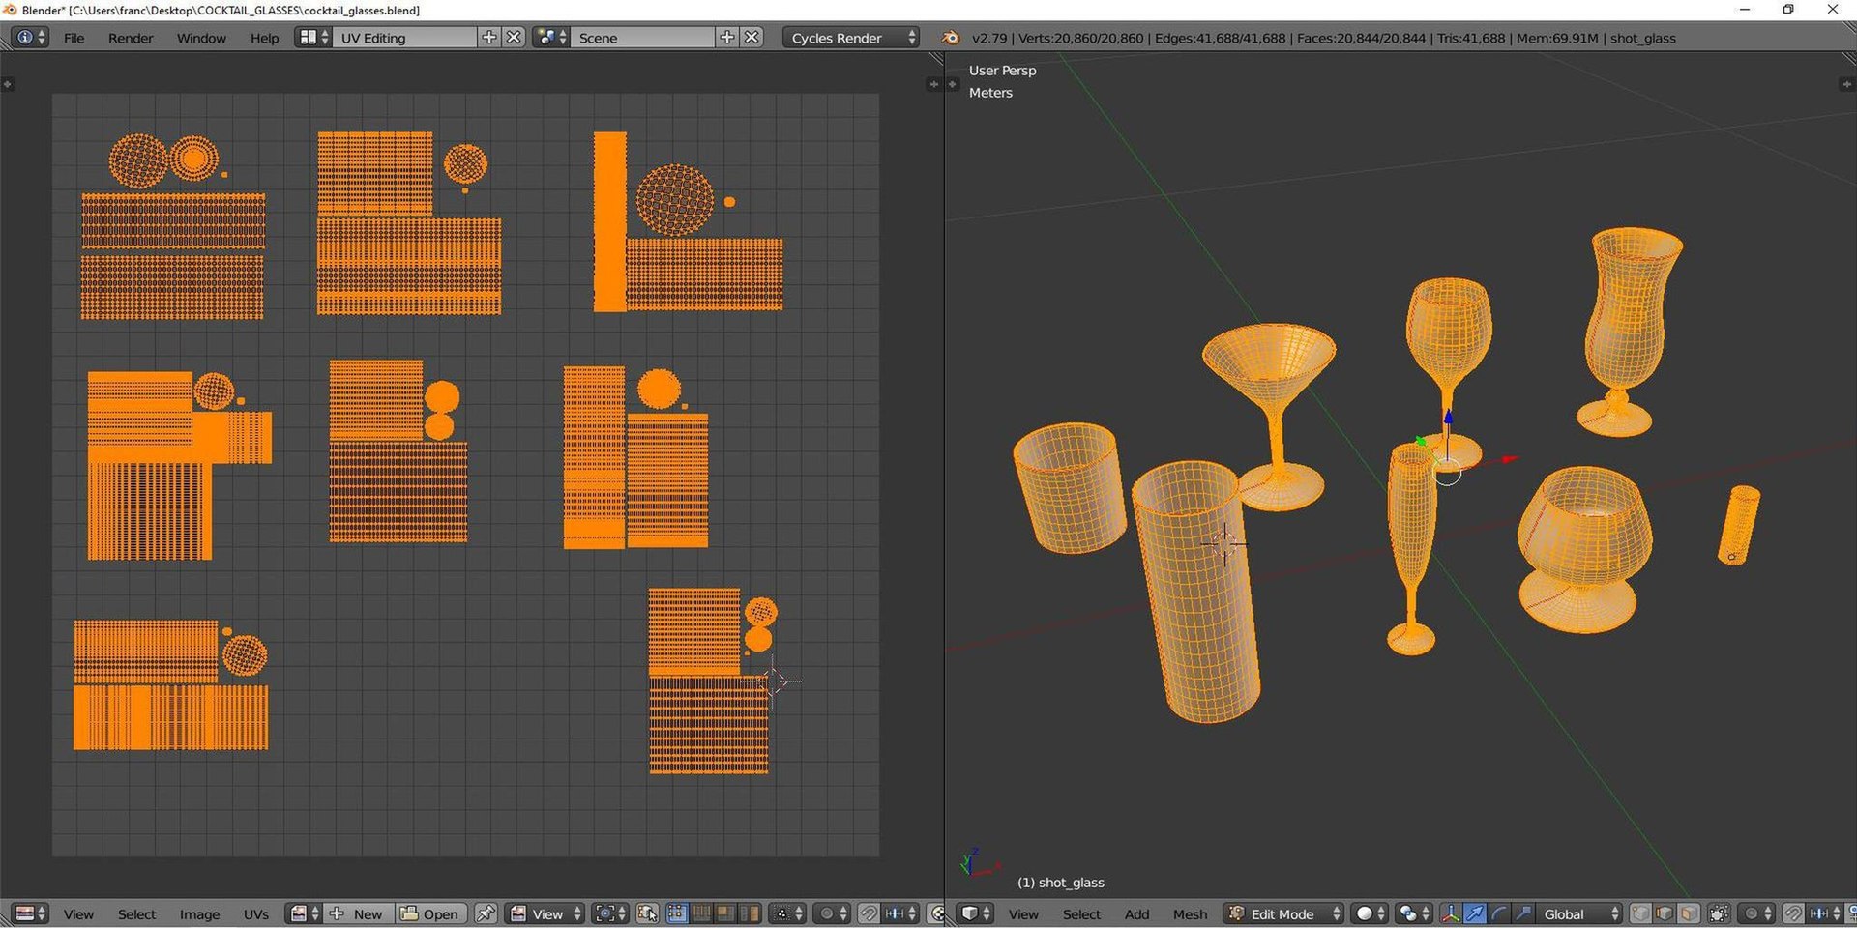1857x928 pixels.
Task: Open the Mesh menu in 3D viewport
Action: pos(1190,913)
